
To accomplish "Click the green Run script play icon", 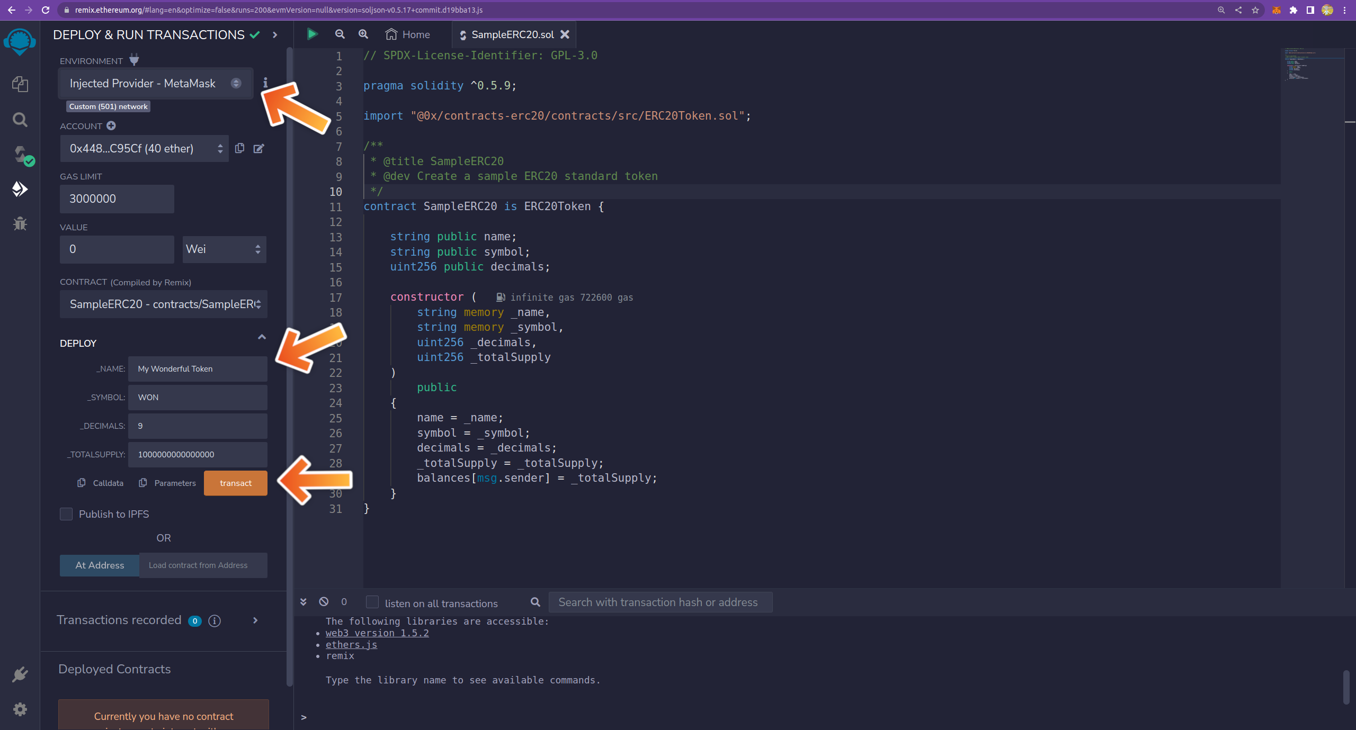I will 312,34.
